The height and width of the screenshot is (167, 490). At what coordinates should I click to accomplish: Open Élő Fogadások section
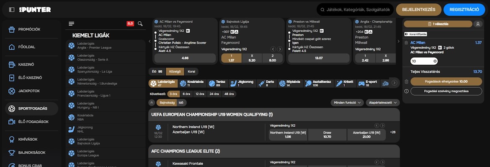[31, 122]
